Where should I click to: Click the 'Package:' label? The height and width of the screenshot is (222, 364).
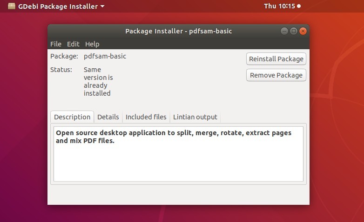64,56
